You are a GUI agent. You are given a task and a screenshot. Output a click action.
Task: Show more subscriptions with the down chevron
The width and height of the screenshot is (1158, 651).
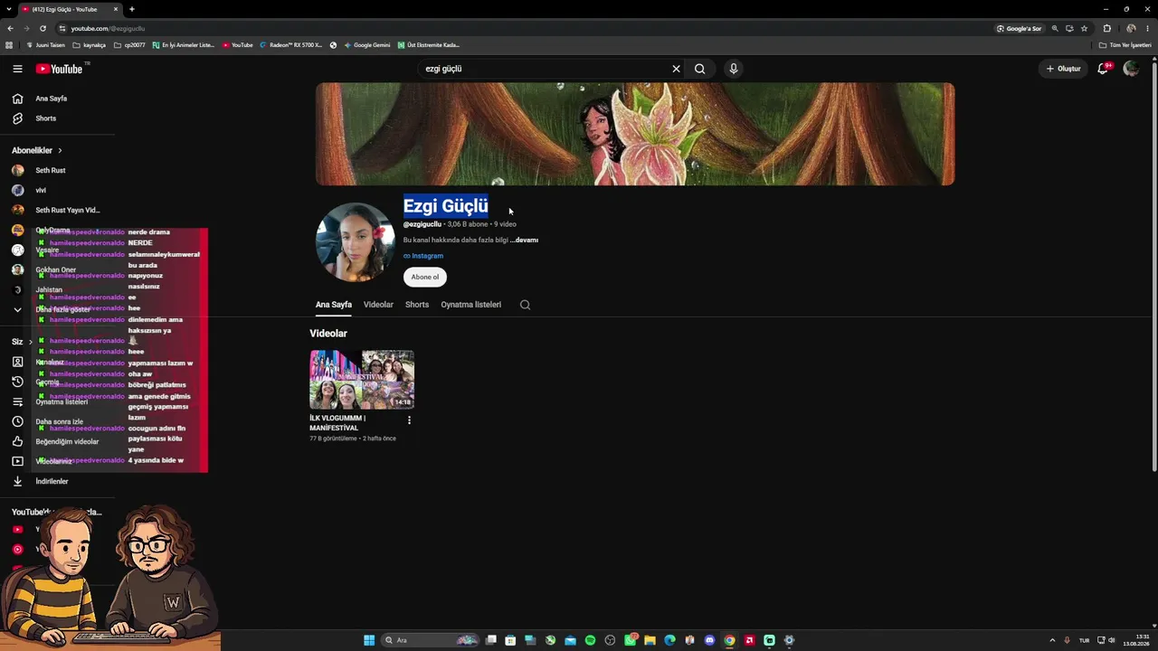click(x=17, y=309)
